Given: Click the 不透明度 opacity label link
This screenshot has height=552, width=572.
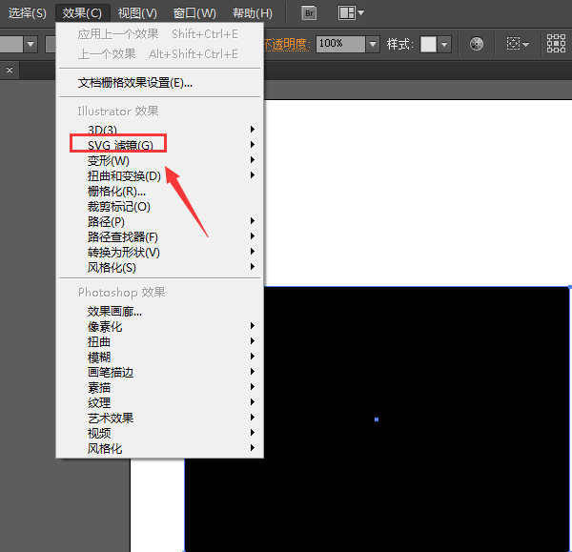Looking at the screenshot, I should pyautogui.click(x=287, y=45).
